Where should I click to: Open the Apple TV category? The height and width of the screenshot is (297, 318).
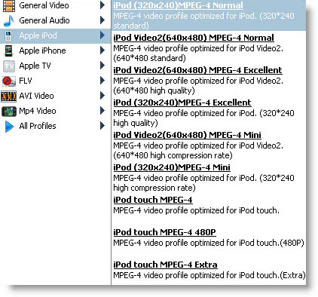tap(55, 66)
